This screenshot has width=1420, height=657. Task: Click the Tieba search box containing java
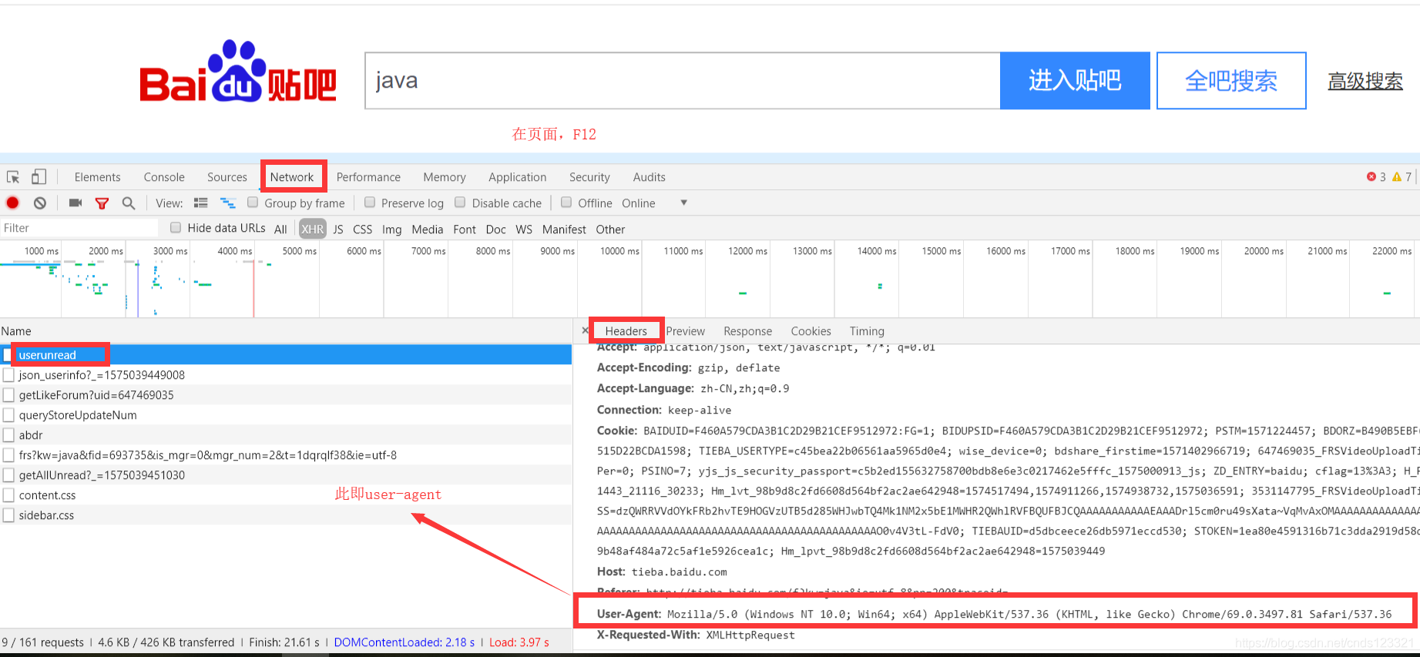pyautogui.click(x=683, y=81)
